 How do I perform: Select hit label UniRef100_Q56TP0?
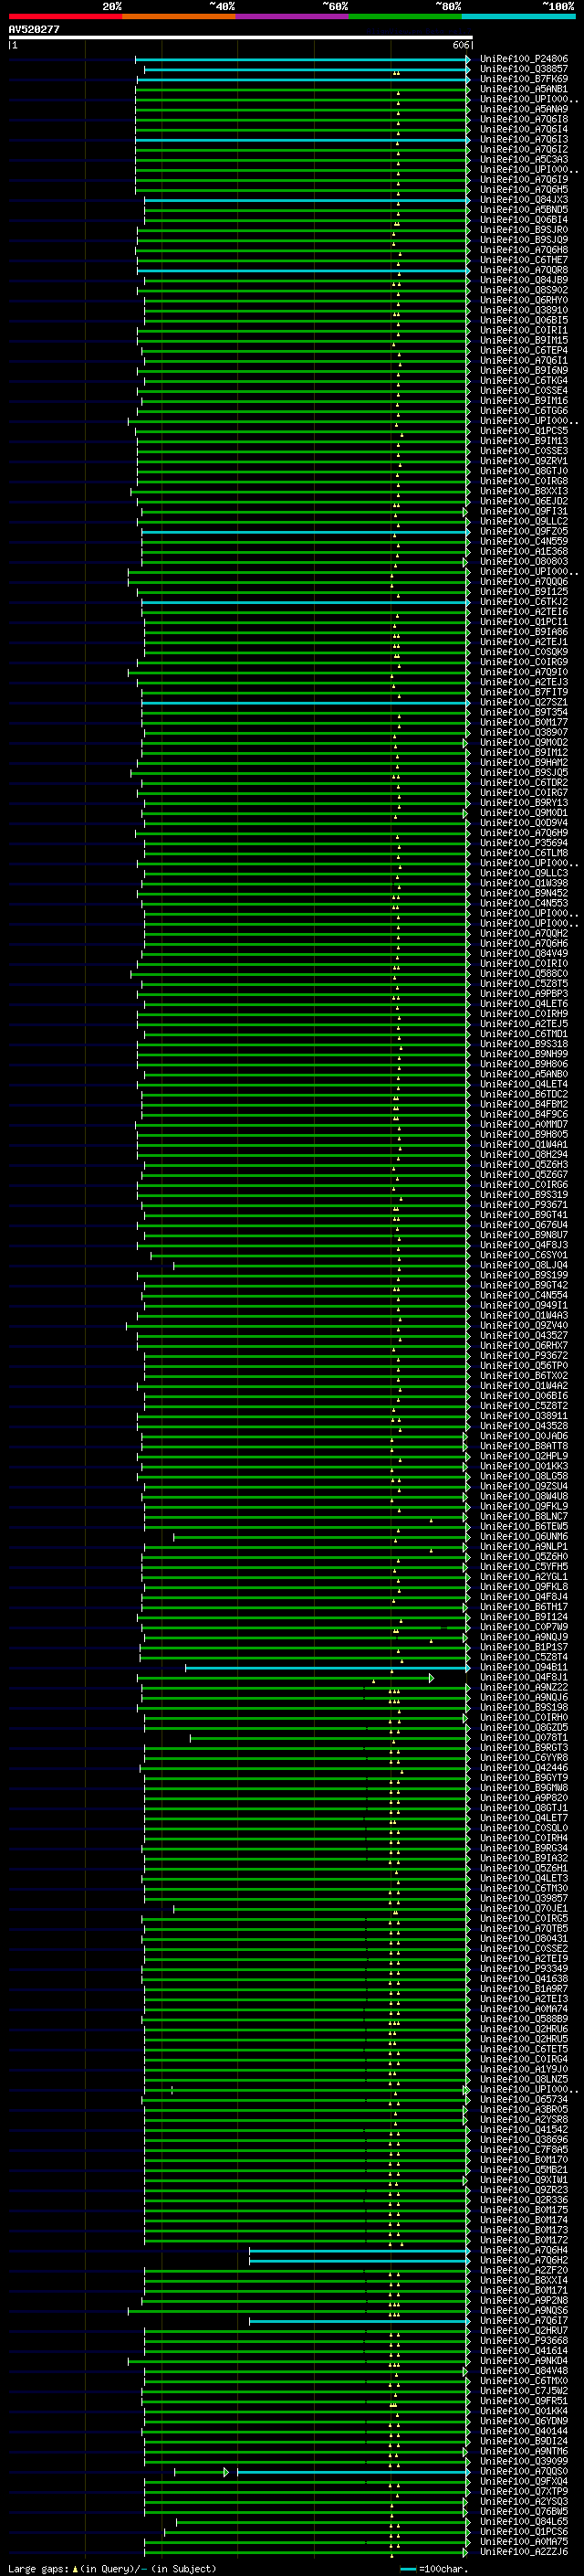point(523,1366)
